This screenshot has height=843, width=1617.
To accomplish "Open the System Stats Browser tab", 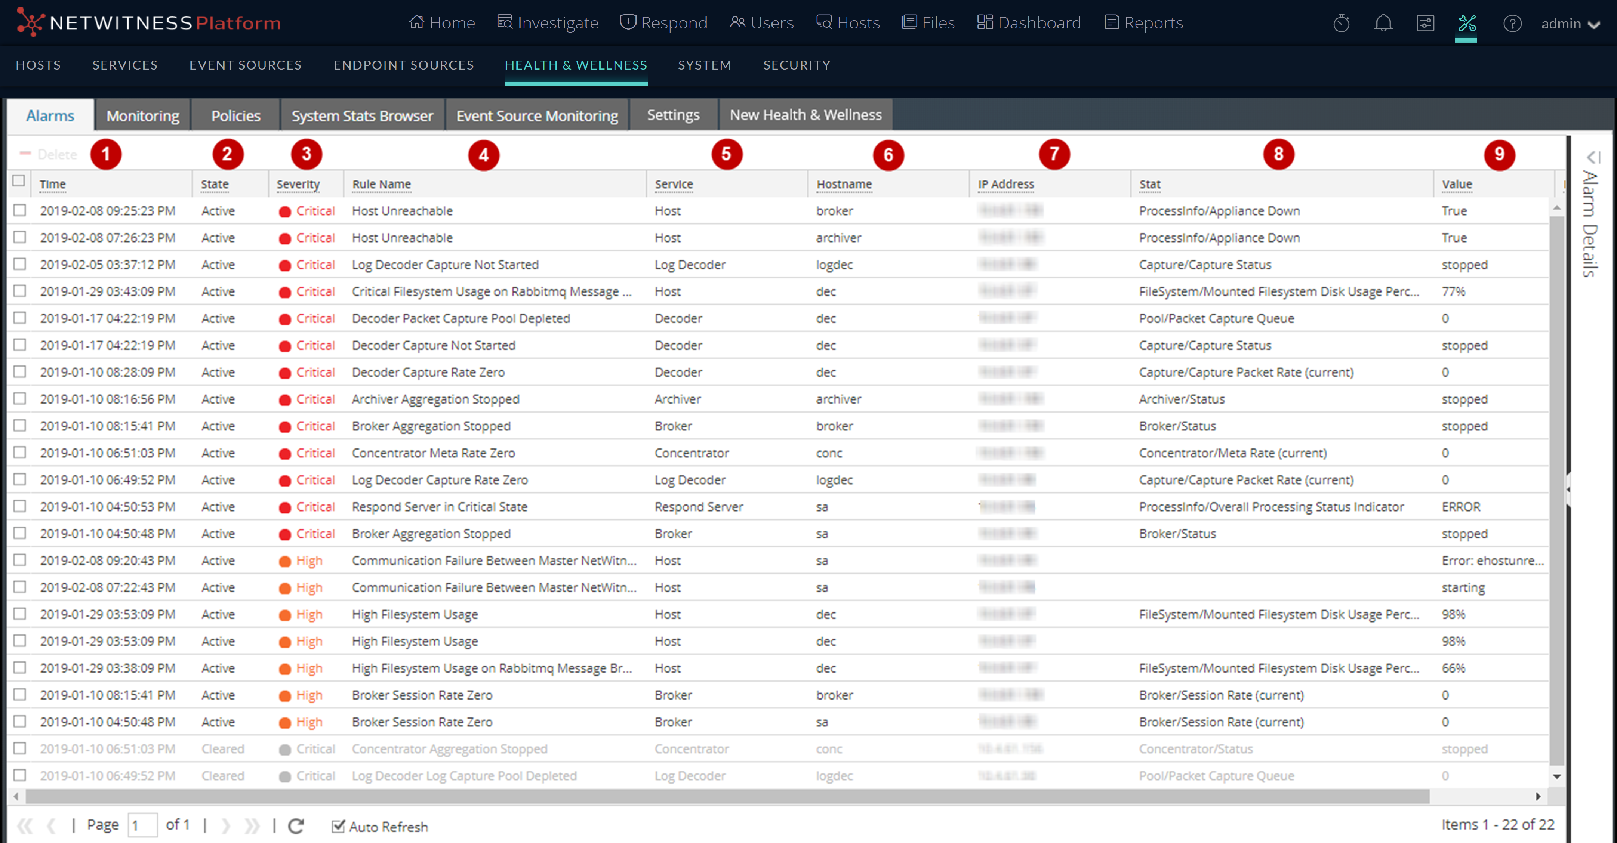I will pyautogui.click(x=361, y=115).
